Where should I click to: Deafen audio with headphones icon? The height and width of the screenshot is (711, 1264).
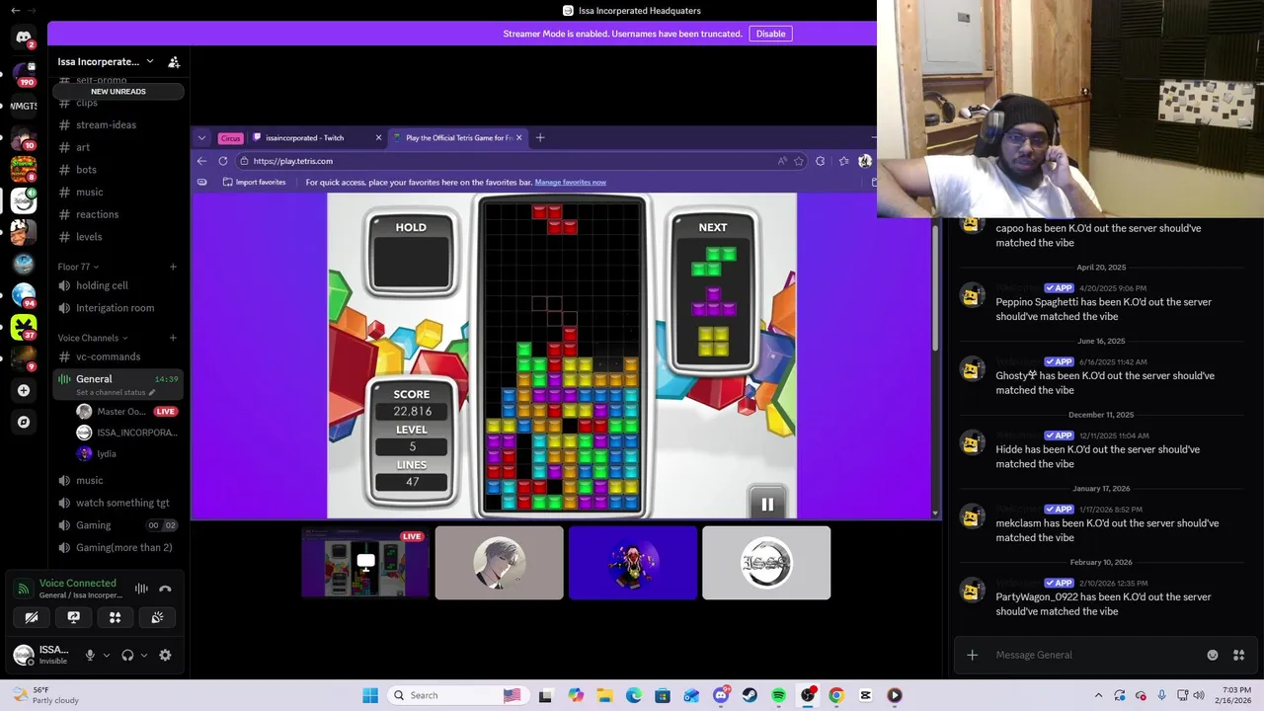127,655
